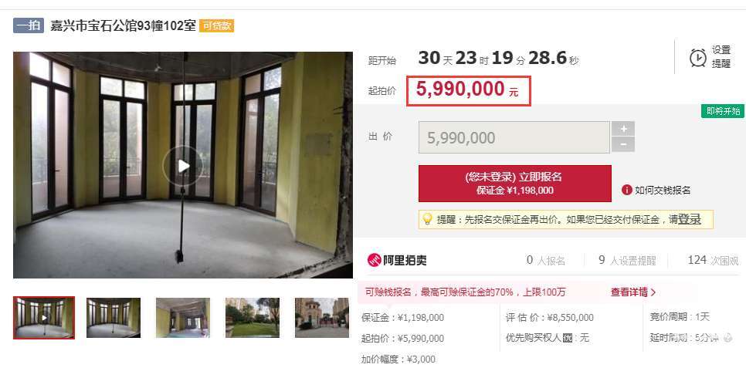Open the 登录 login link
746x378 pixels.
[x=690, y=219]
